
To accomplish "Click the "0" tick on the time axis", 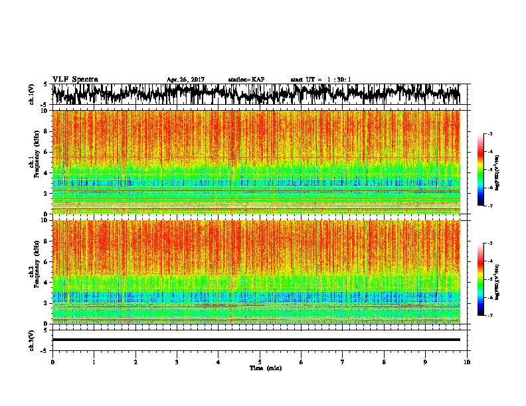I will point(52,362).
